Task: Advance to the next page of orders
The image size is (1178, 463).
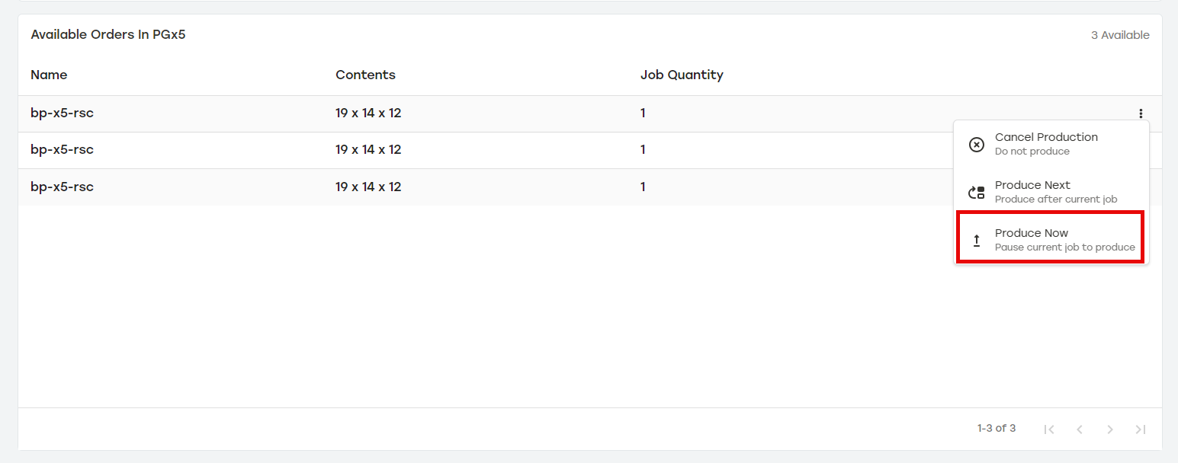Action: tap(1110, 429)
